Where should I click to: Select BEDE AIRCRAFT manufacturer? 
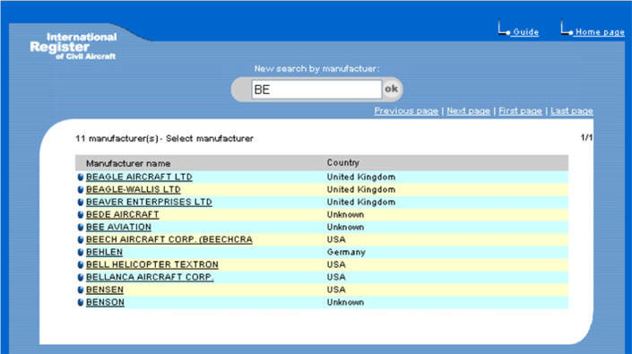pyautogui.click(x=123, y=214)
